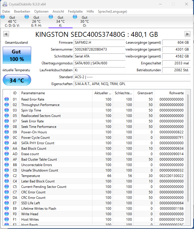Click the Gut 100 % health status button

(x=17, y=55)
